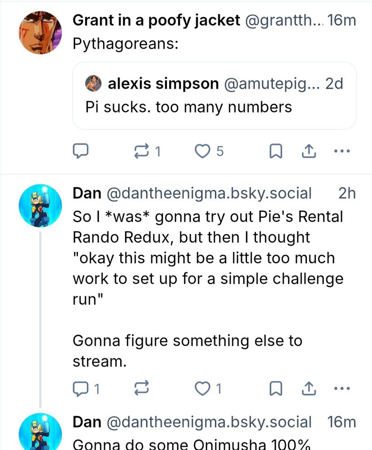Viewport: 372px width, 450px height.
Task: Open alexis simpson's profile name link
Action: [x=163, y=84]
